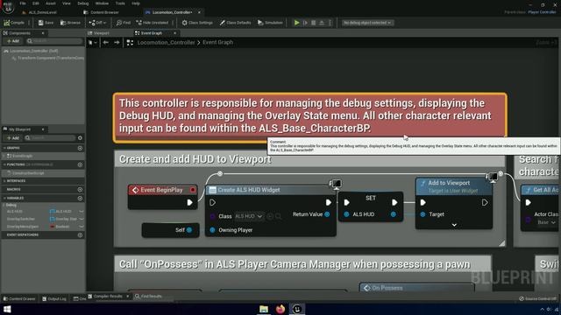Open the Asset menu
This screenshot has width=561, height=315.
tap(51, 3)
